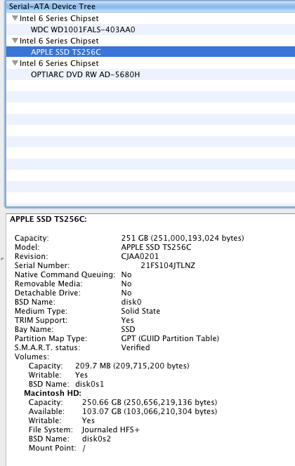
Task: Click the TRIM Support label
Action: pyautogui.click(x=41, y=320)
